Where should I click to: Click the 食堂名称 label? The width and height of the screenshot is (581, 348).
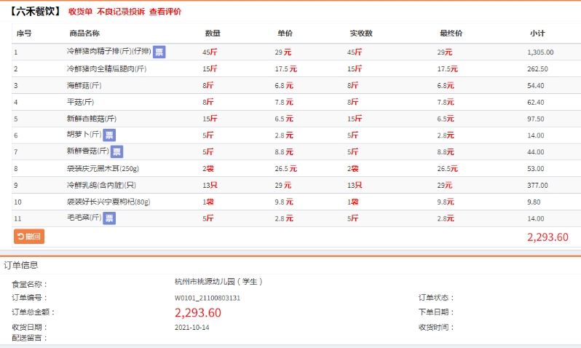30,285
